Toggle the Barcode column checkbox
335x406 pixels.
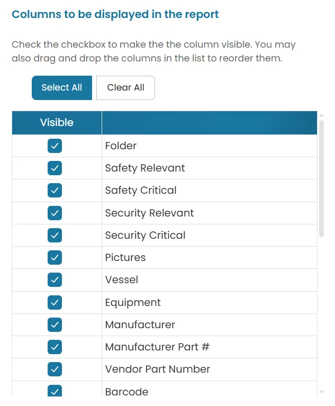pyautogui.click(x=55, y=391)
